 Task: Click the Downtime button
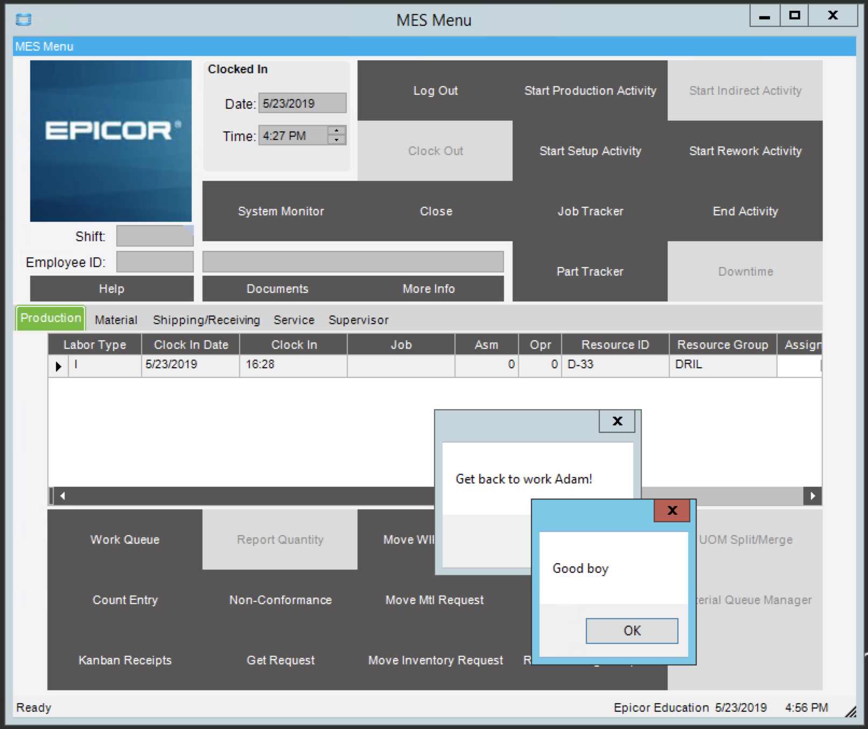745,271
